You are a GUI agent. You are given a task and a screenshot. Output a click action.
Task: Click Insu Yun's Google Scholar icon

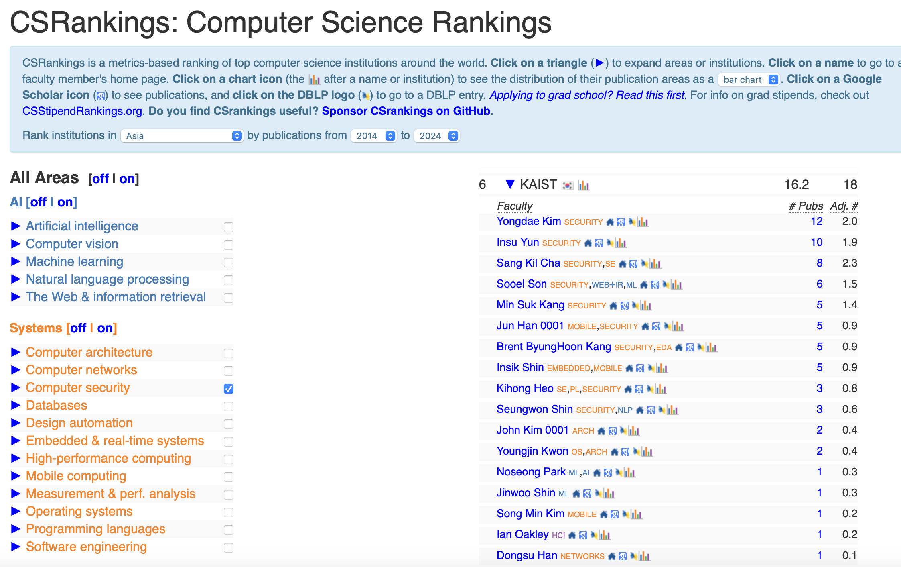(599, 243)
